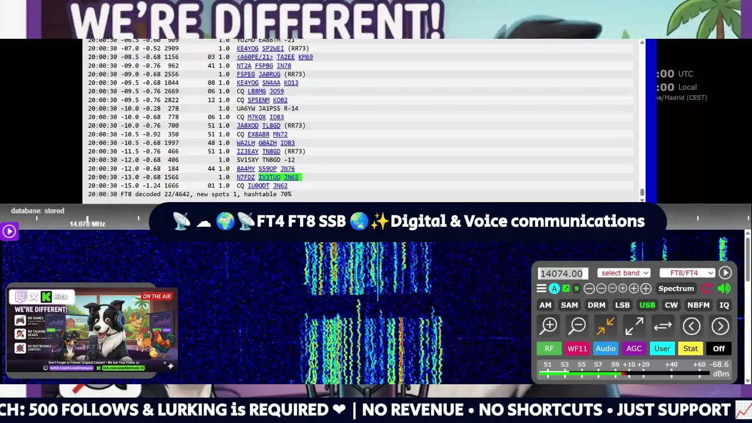Click the S-meter signal strength bar
This screenshot has height=423, width=752.
click(x=624, y=374)
